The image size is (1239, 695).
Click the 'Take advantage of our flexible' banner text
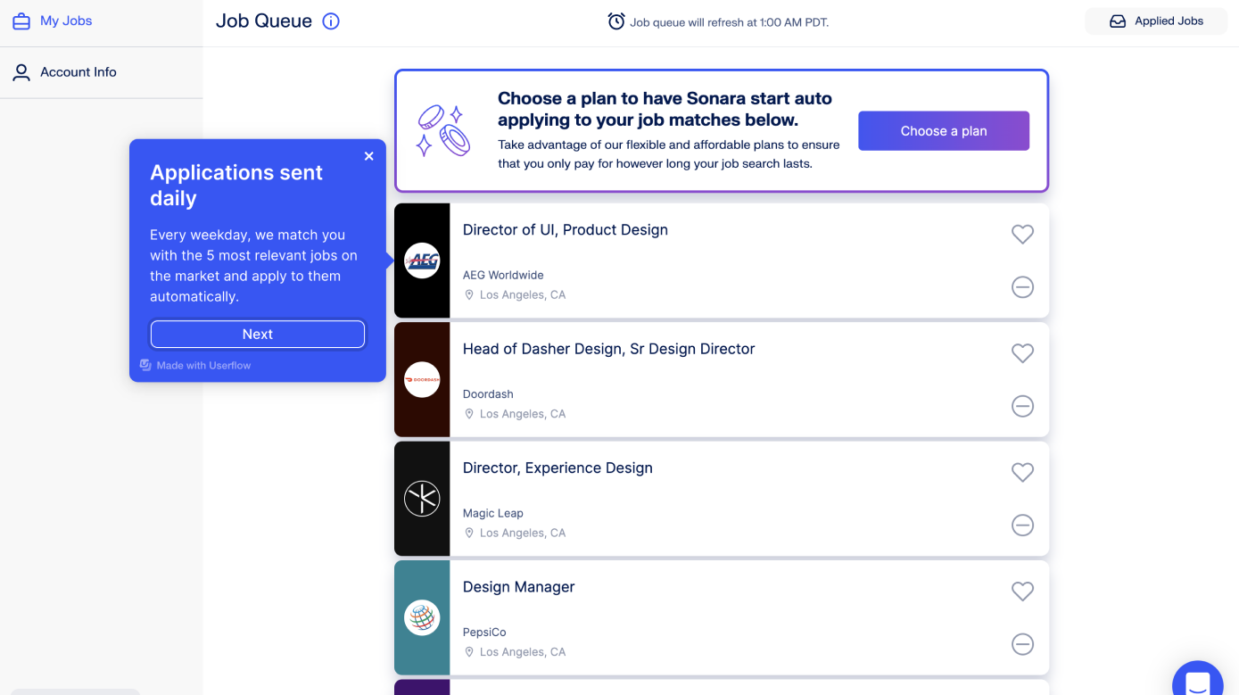coord(669,154)
